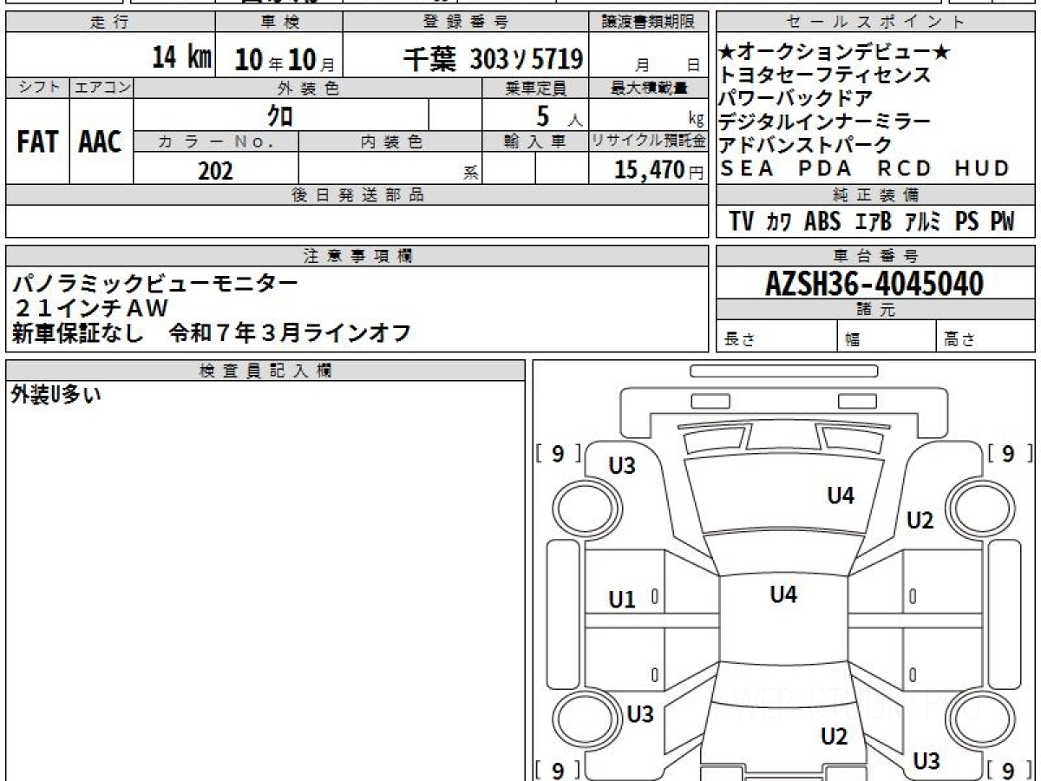Click the U3 mark near the bottom-left wheel
This screenshot has height=781, width=1041.
[x=640, y=714]
